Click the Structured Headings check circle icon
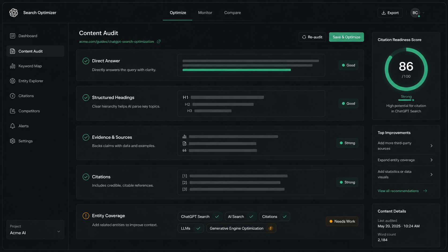The height and width of the screenshot is (252, 448). click(86, 97)
